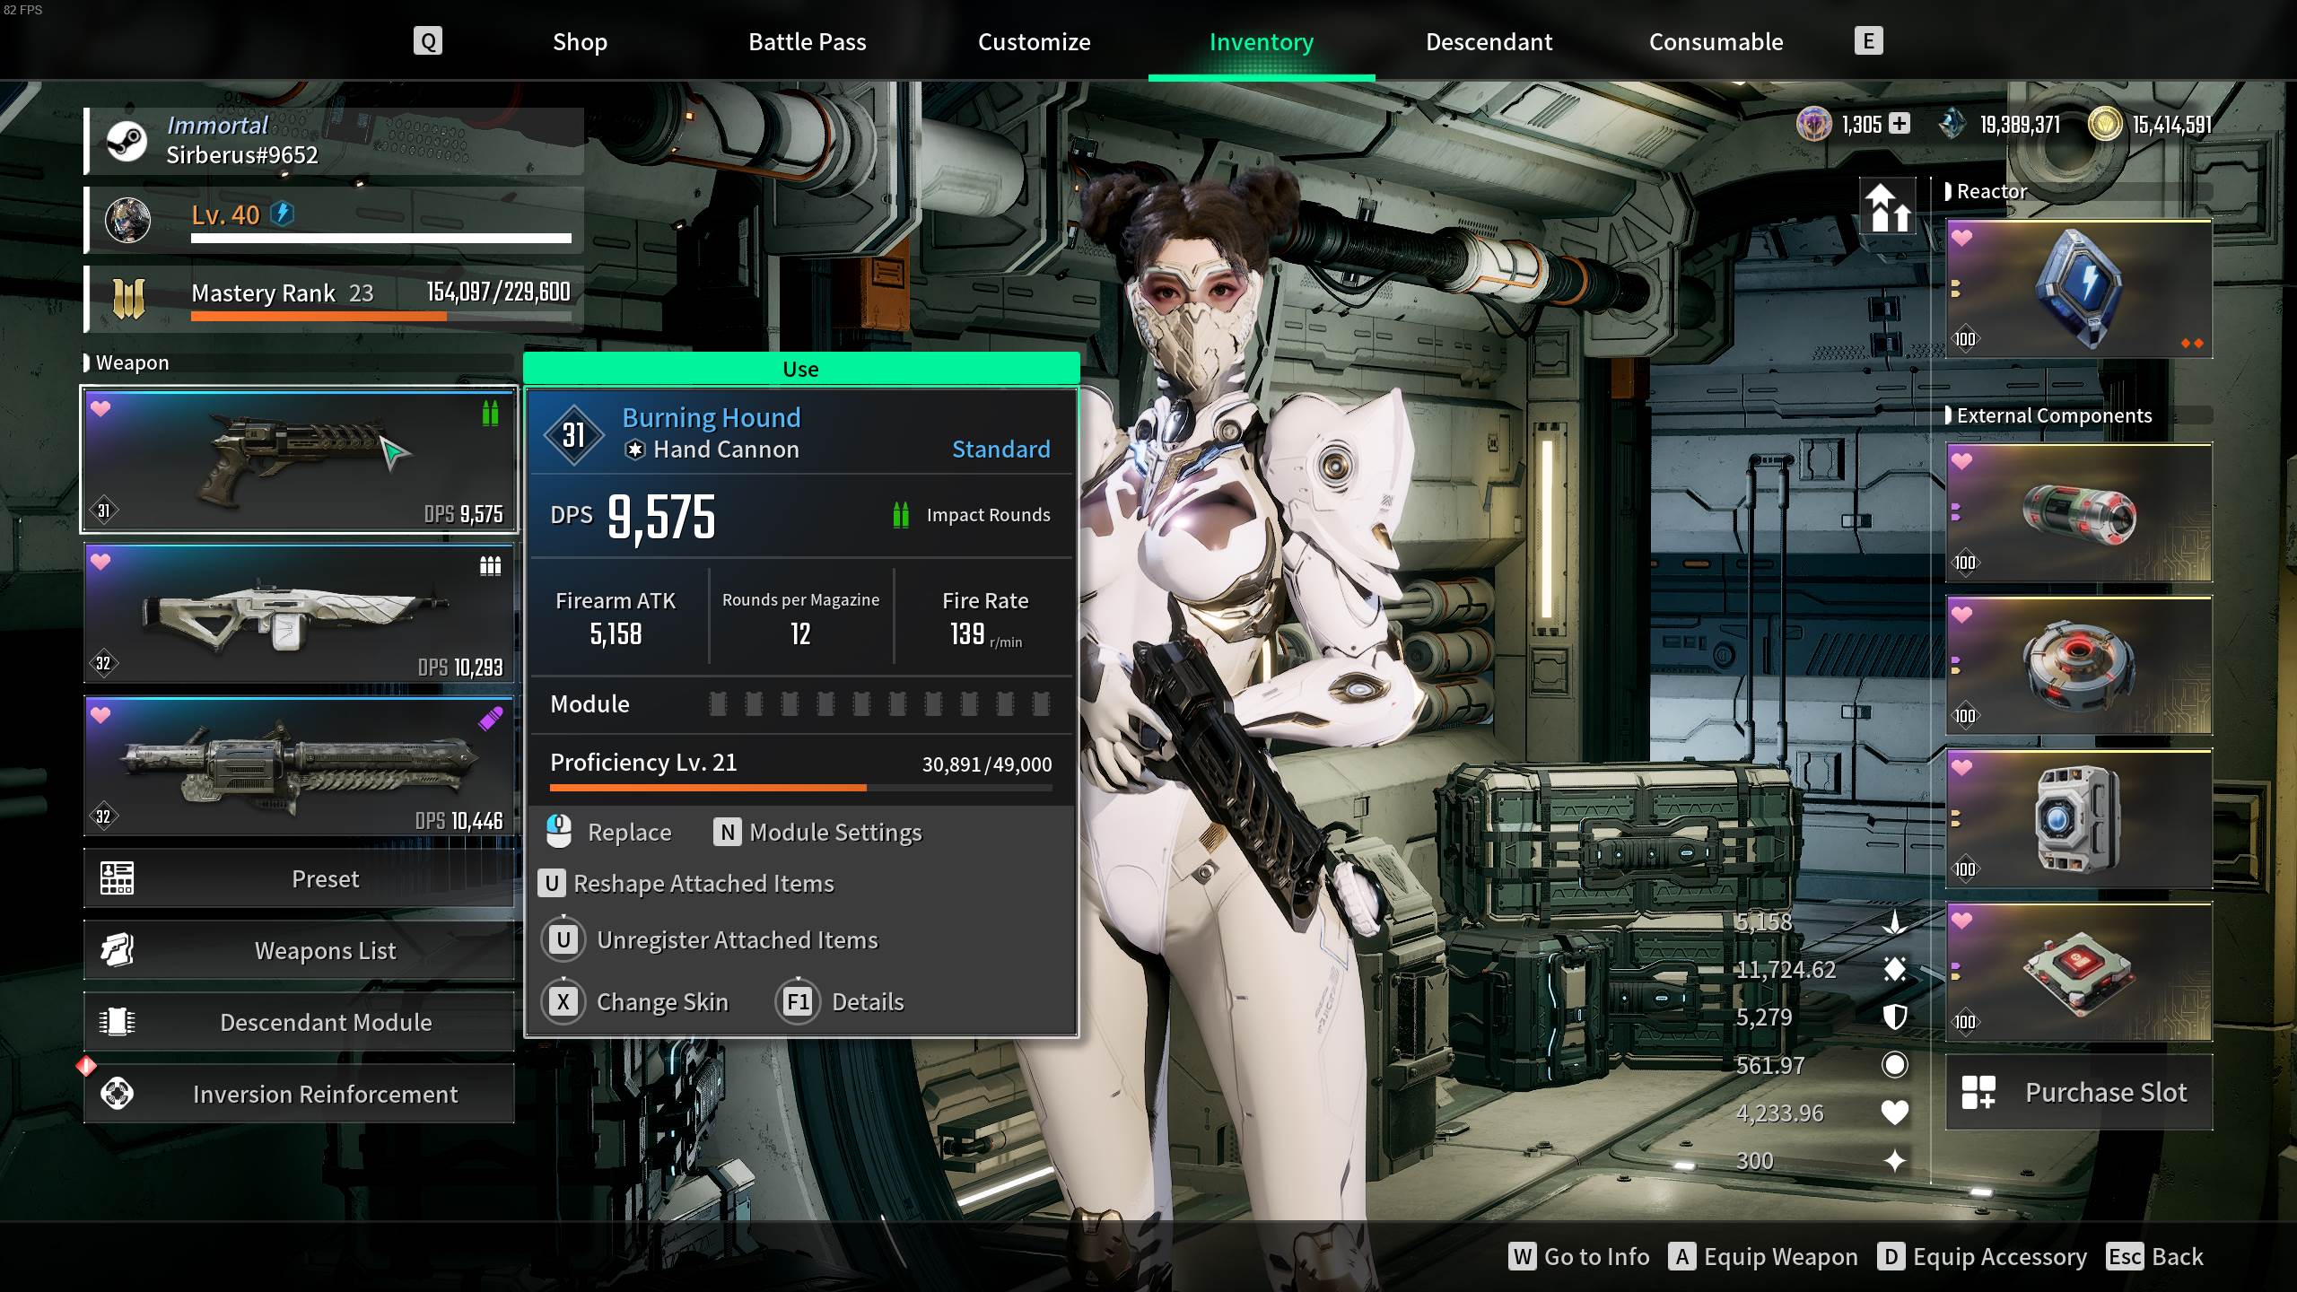Click the Weapons List gun icon
The height and width of the screenshot is (1292, 2297).
point(117,950)
